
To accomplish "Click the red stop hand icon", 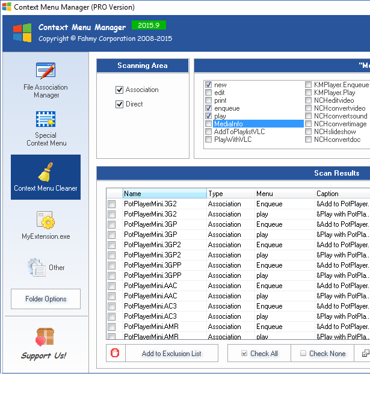I will click(x=115, y=353).
